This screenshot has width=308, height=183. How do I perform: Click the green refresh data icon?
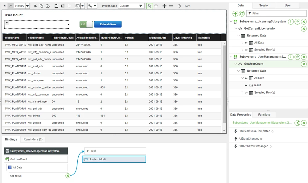click(242, 14)
